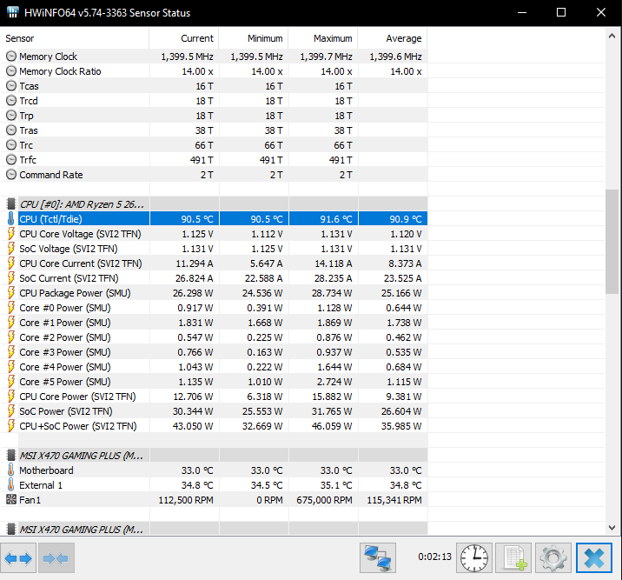This screenshot has width=622, height=580.
Task: Click the 112,500 RPM current Fan1 value
Action: click(x=186, y=500)
